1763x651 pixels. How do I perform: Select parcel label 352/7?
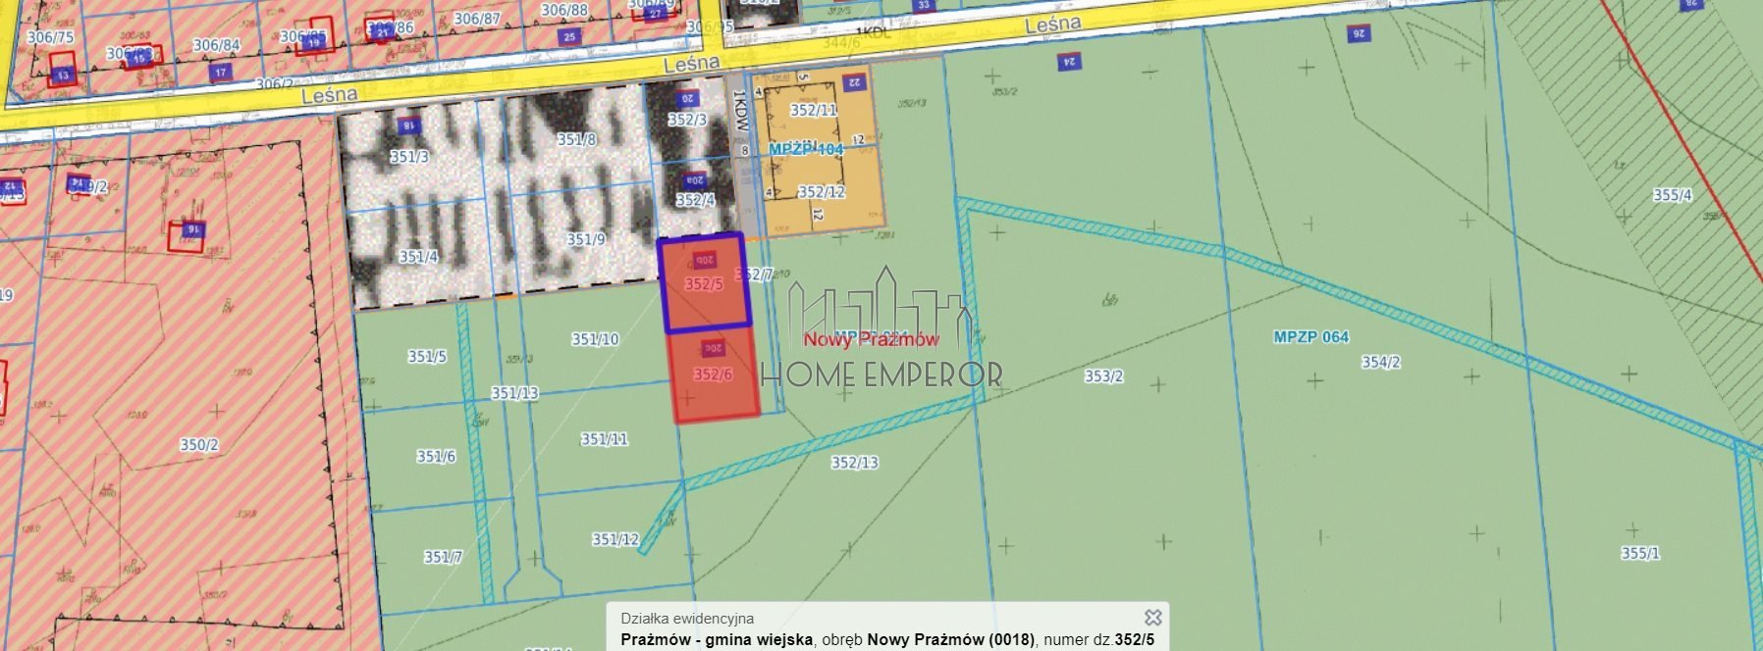754,275
